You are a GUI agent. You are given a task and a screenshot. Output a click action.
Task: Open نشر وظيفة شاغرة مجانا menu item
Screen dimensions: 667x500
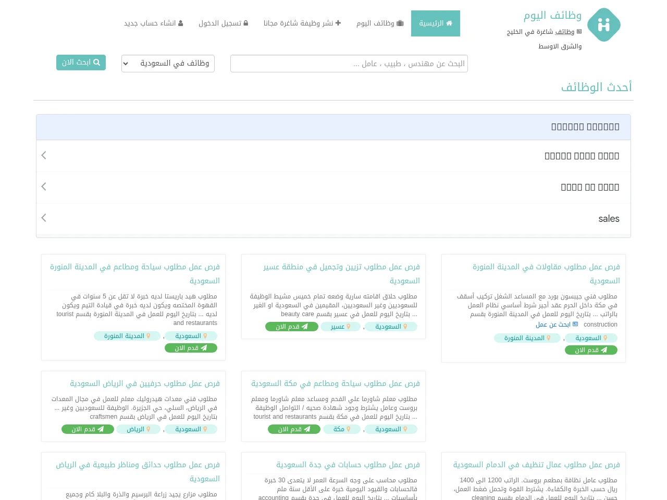coord(302,23)
